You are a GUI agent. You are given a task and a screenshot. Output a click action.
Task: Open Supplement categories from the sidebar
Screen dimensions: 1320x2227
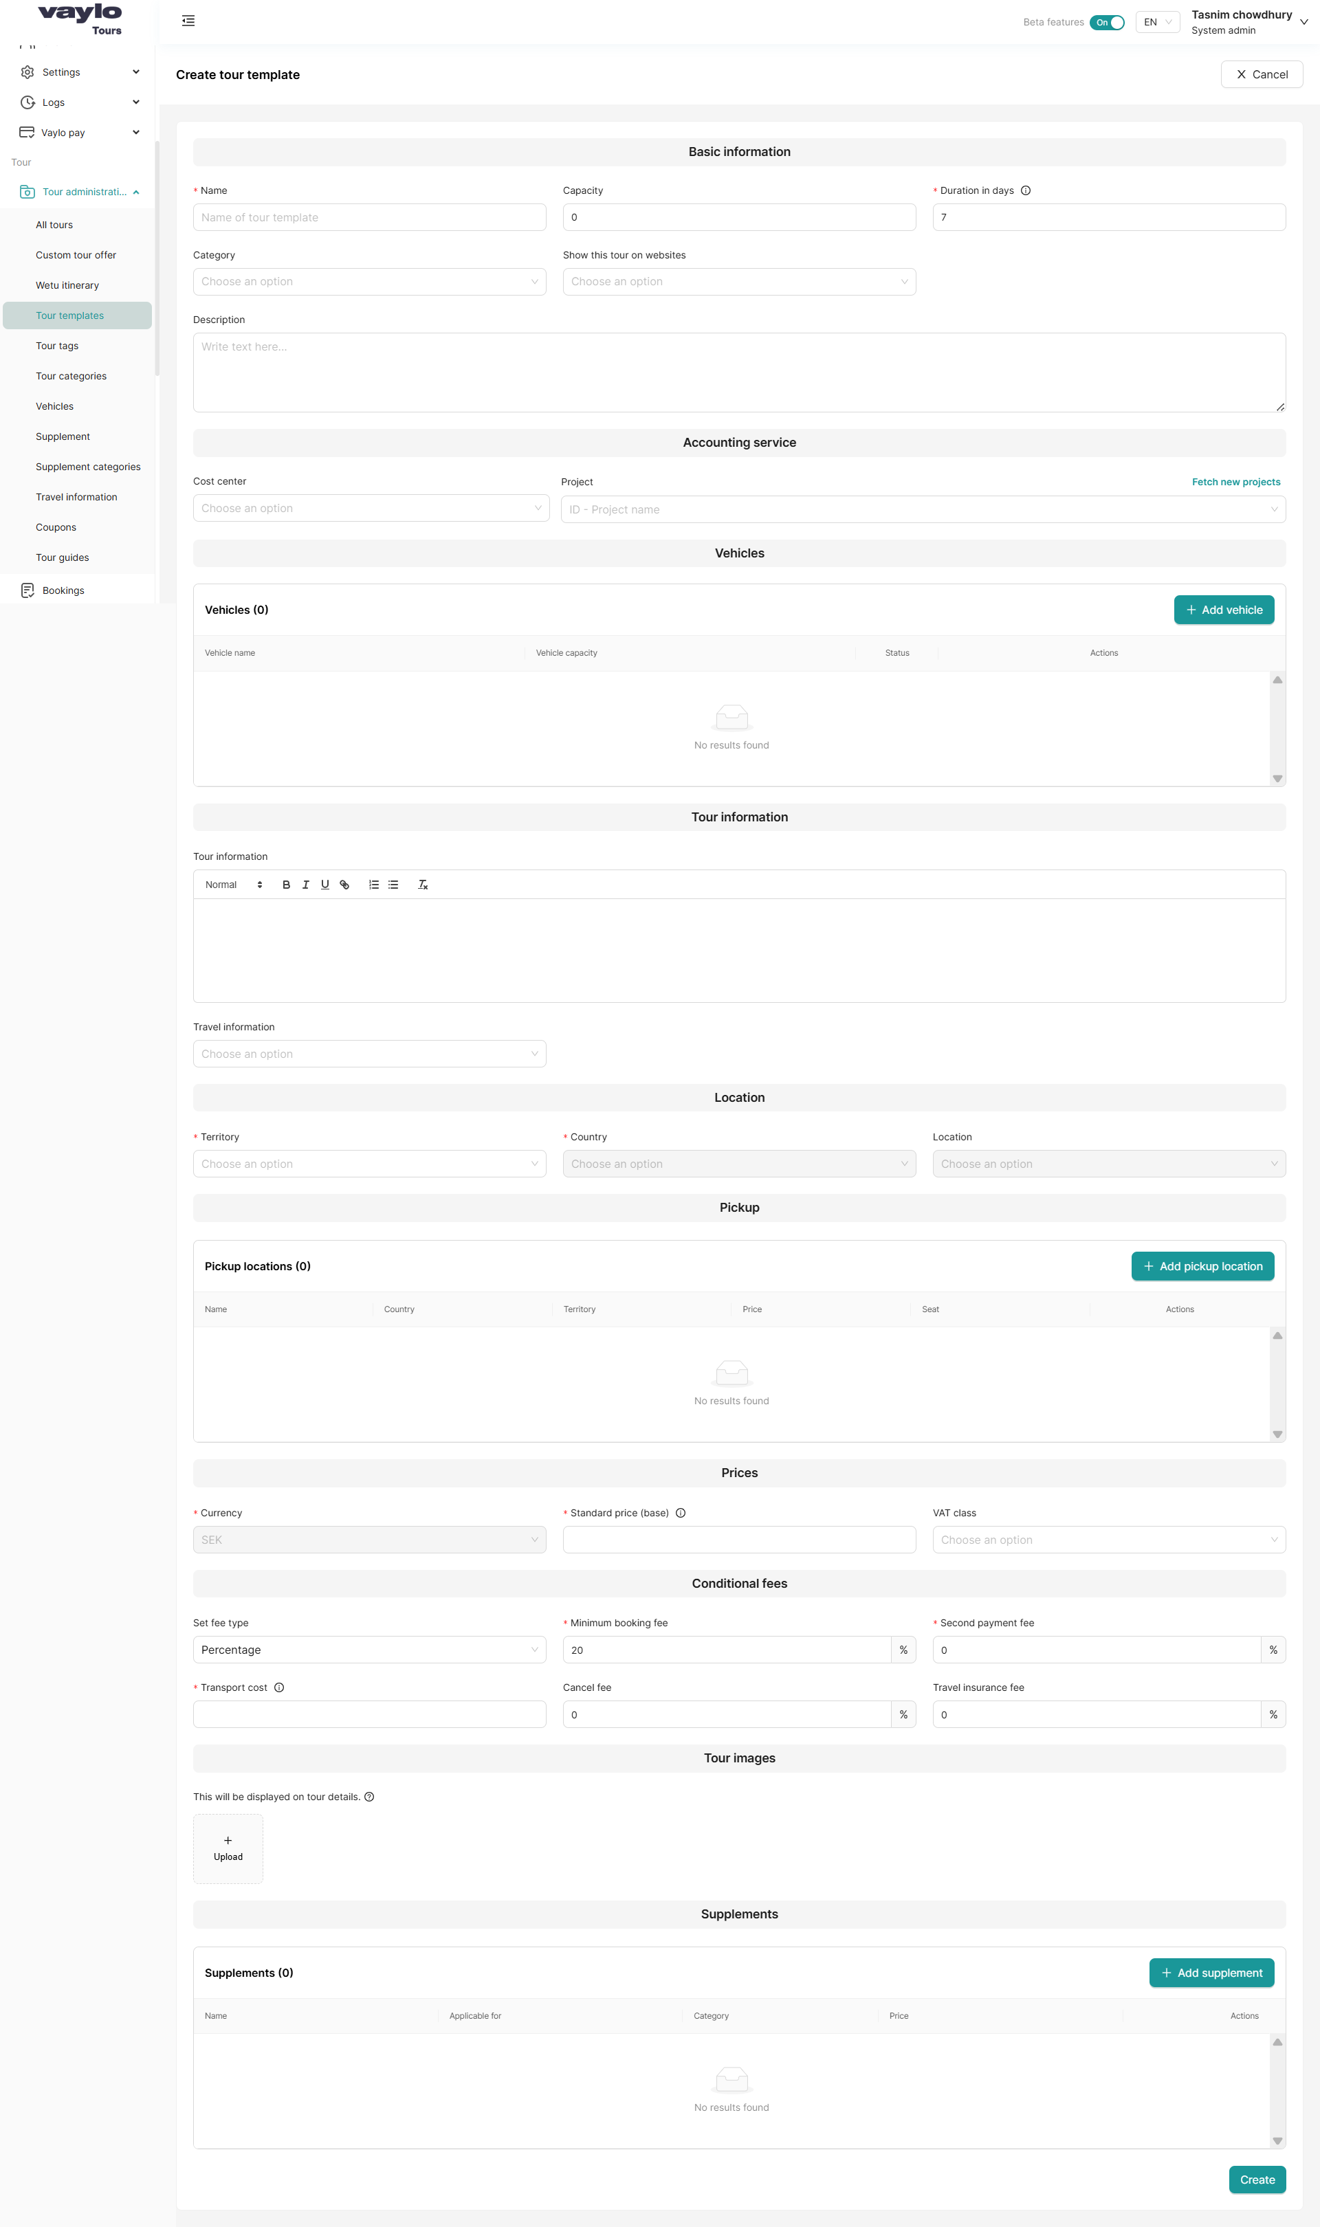(88, 466)
